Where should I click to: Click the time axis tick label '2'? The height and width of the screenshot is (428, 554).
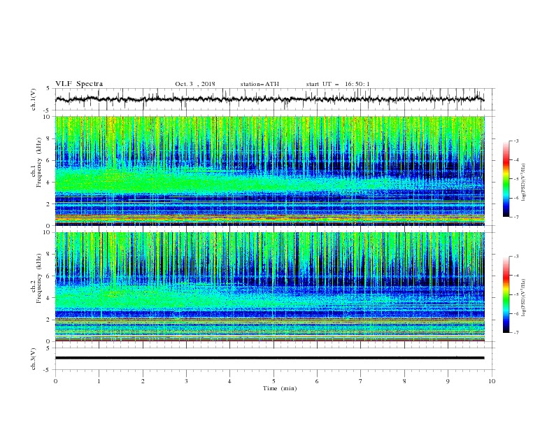pos(143,381)
